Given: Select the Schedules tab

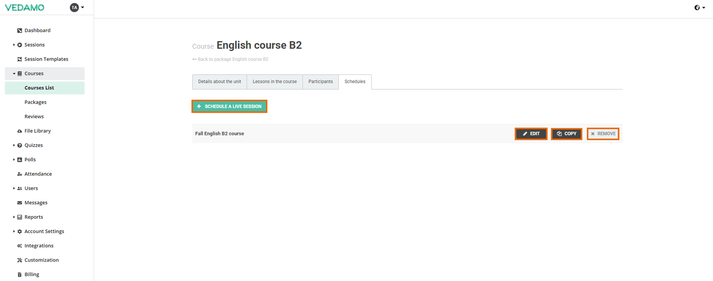Looking at the screenshot, I should coord(355,82).
